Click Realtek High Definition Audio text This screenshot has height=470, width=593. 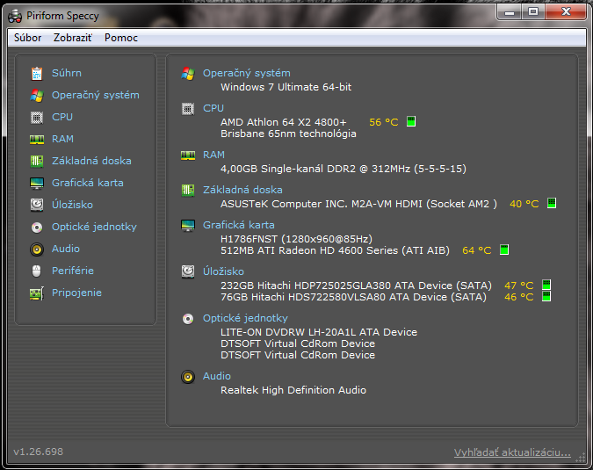293,390
